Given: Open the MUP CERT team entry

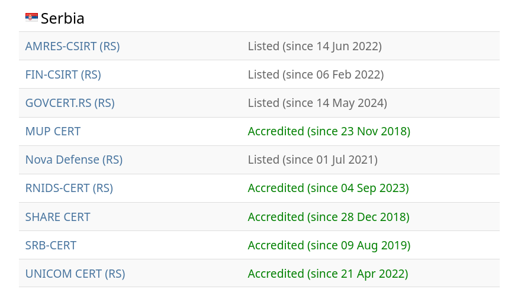Looking at the screenshot, I should 53,132.
